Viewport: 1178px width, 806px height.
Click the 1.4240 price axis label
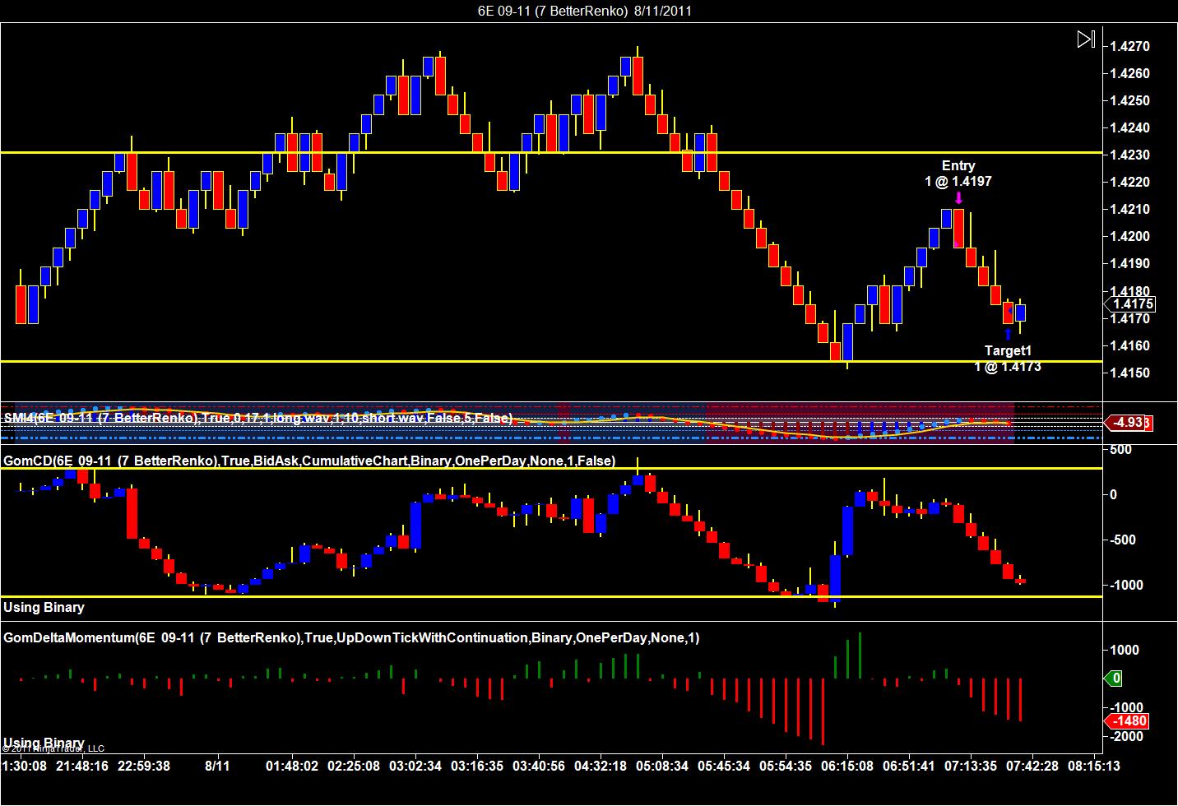(1130, 128)
